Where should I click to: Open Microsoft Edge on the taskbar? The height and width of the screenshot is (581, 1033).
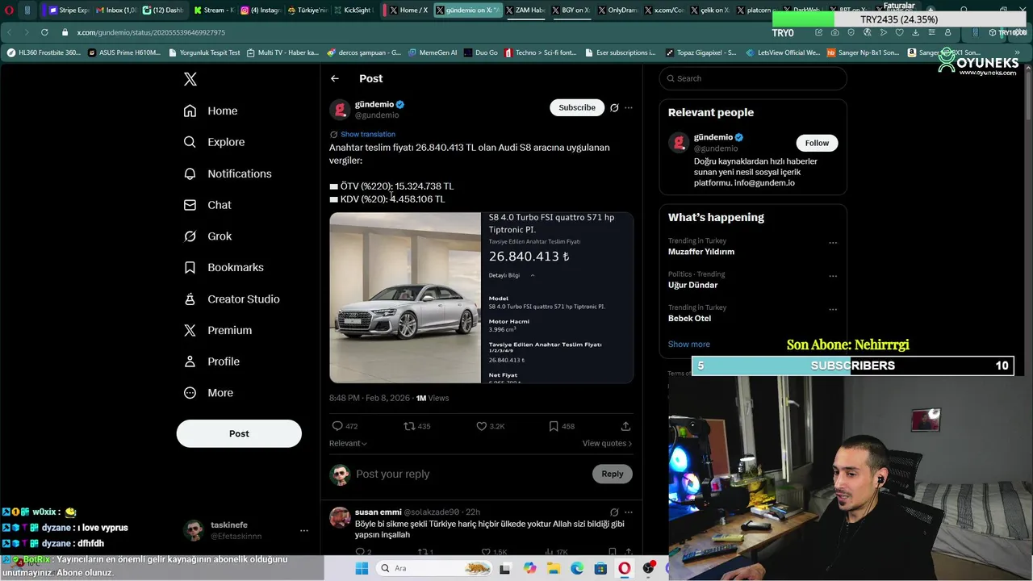coord(577,568)
